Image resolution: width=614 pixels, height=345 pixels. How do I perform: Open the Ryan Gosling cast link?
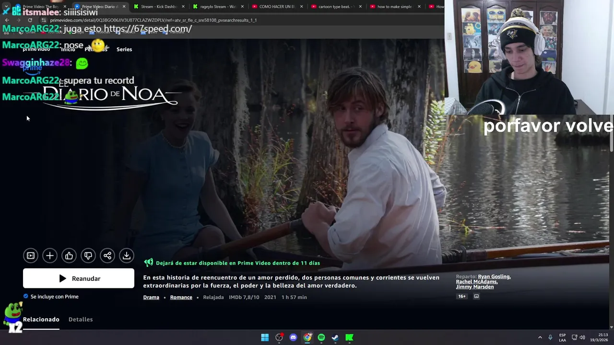494,276
